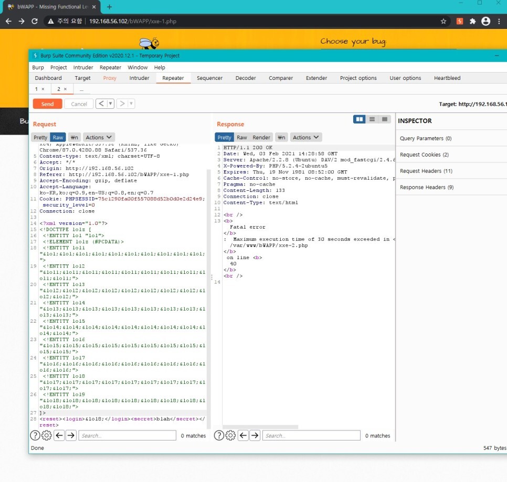Go back in Chrome browser

(x=9, y=22)
